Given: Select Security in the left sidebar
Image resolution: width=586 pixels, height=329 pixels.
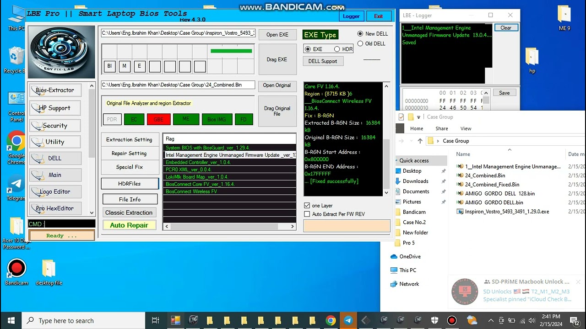Looking at the screenshot, I should click(55, 126).
